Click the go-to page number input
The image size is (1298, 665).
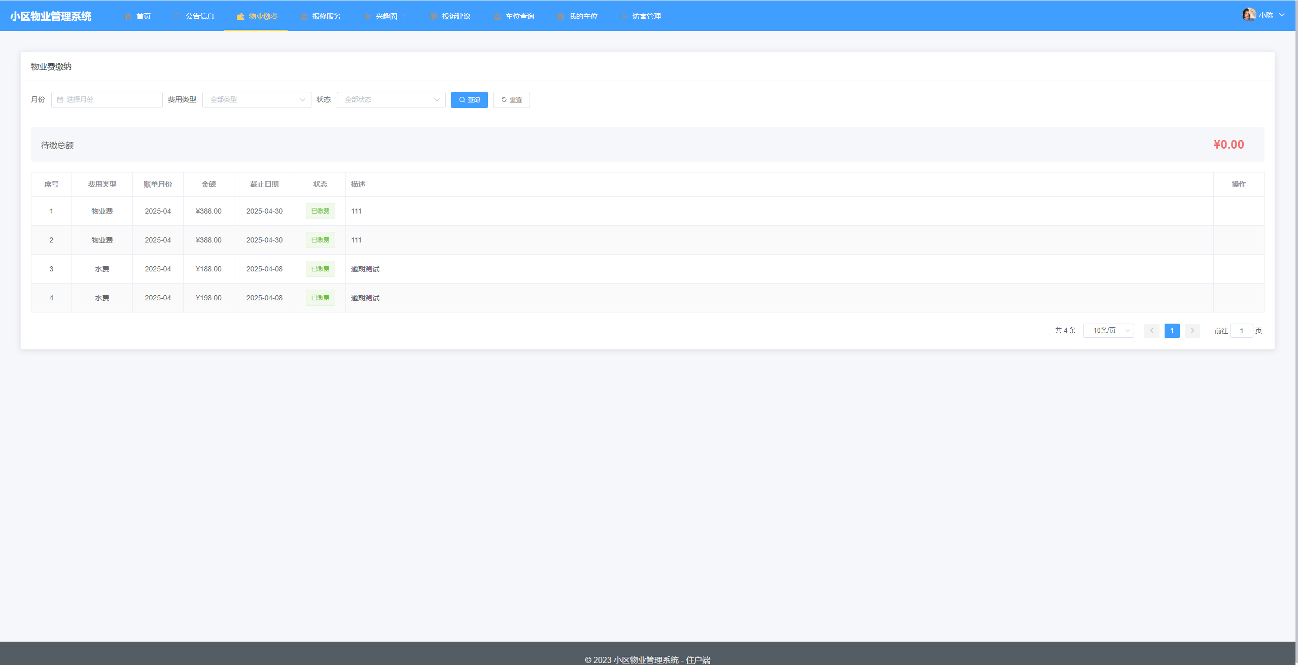click(x=1241, y=331)
